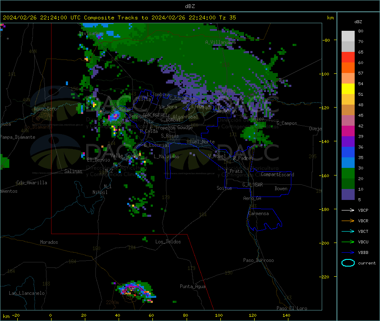This screenshot has width=380, height=321.
Task: Select the red swatch between 65 and 60 dBZ
Action: (348, 57)
